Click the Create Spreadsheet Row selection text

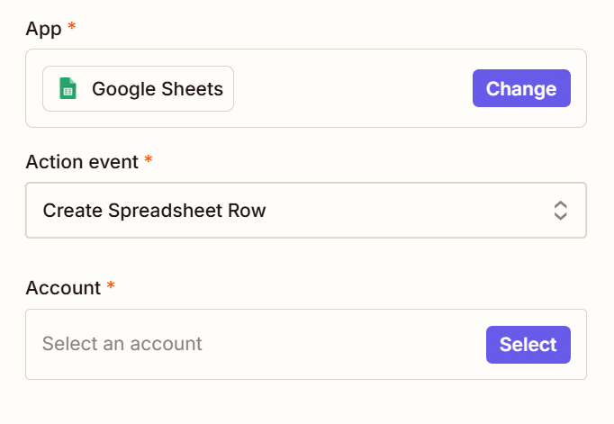(x=154, y=211)
